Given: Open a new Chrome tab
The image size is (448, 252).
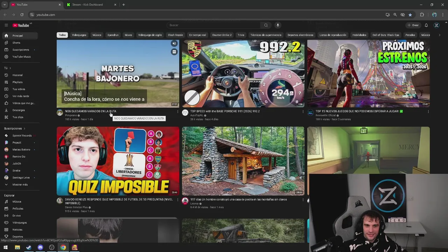Looking at the screenshot, I should [124, 5].
